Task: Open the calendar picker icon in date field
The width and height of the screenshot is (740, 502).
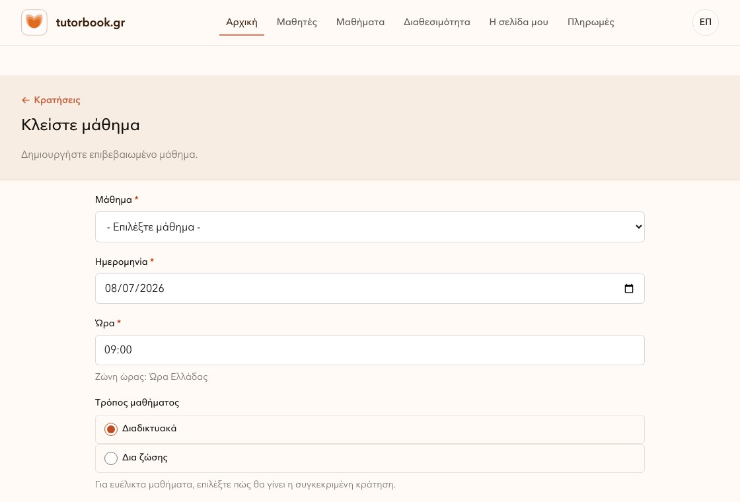Action: coord(628,288)
